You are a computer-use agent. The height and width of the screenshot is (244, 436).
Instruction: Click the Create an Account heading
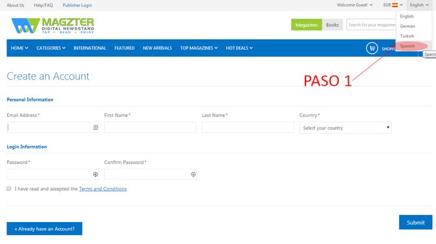point(48,76)
